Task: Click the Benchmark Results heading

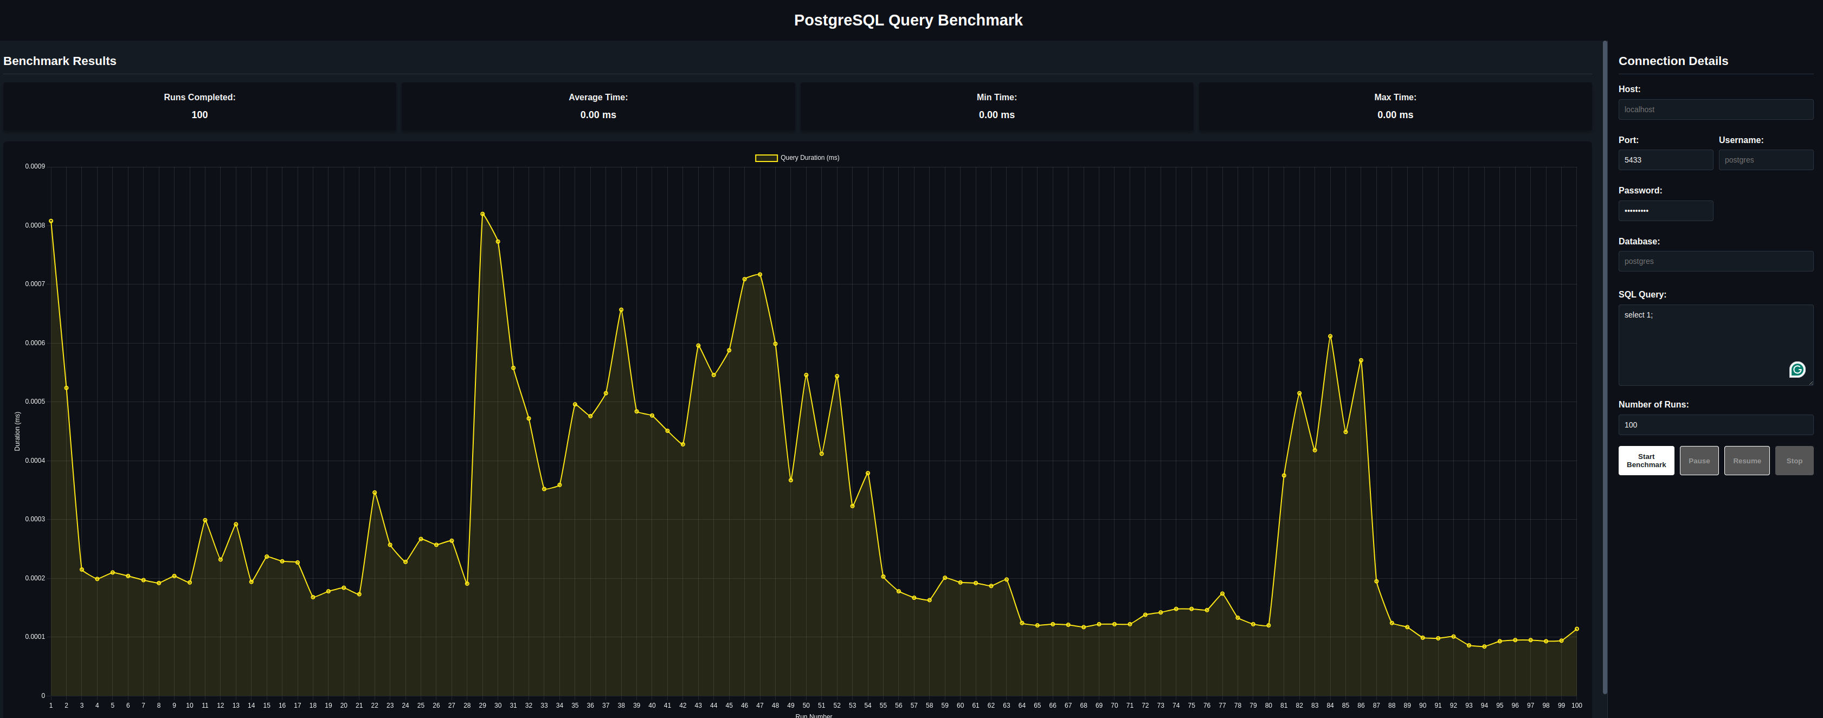Action: (x=60, y=61)
